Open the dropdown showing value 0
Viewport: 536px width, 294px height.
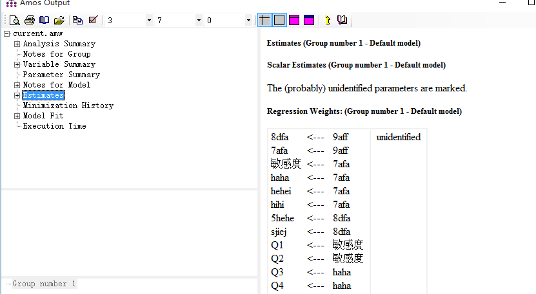(x=248, y=21)
